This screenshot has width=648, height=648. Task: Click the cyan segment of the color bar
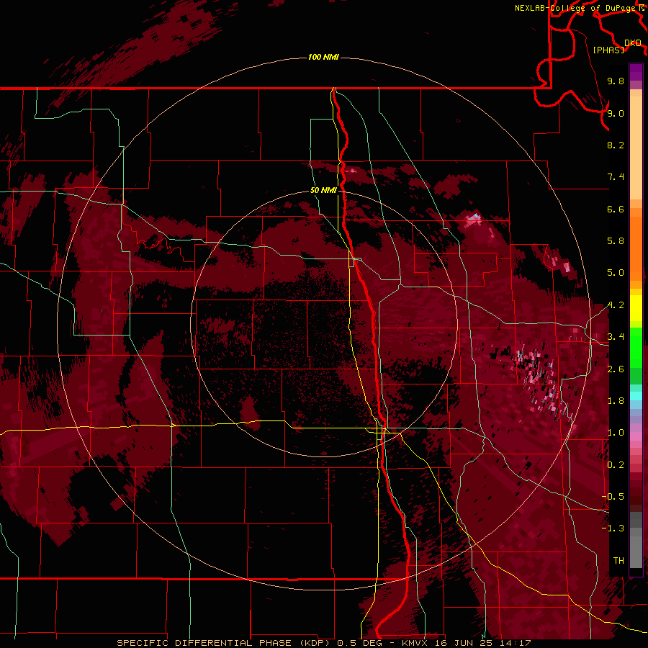(636, 395)
